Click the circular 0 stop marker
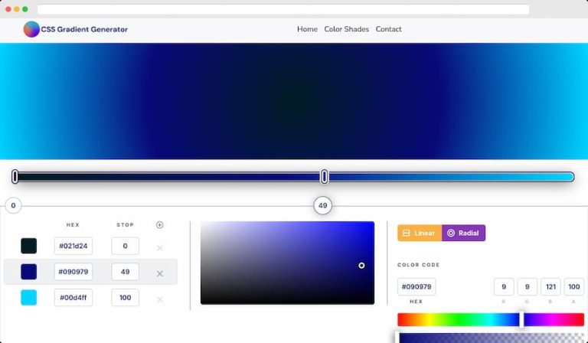Image resolution: width=588 pixels, height=343 pixels. tap(13, 205)
